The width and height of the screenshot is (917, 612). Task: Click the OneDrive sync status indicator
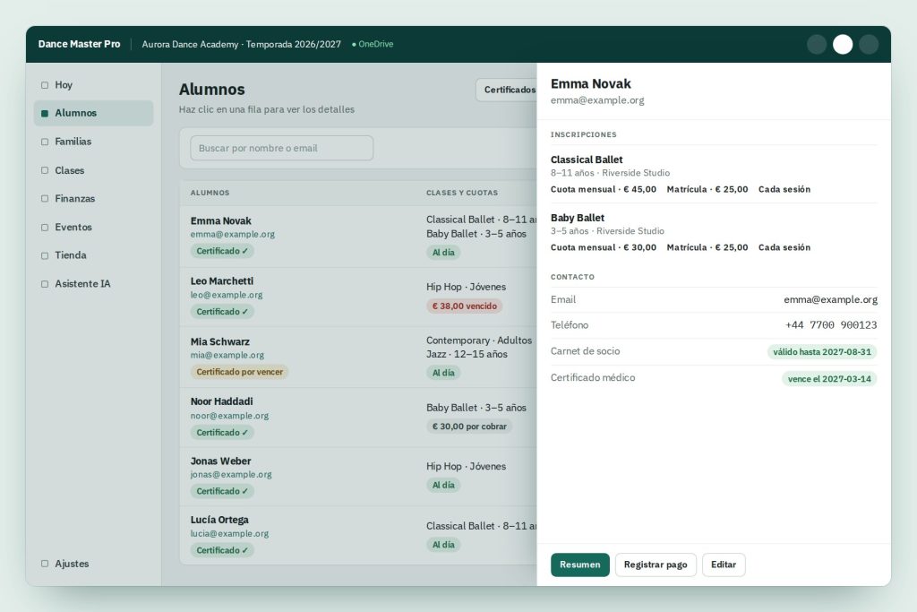(373, 44)
